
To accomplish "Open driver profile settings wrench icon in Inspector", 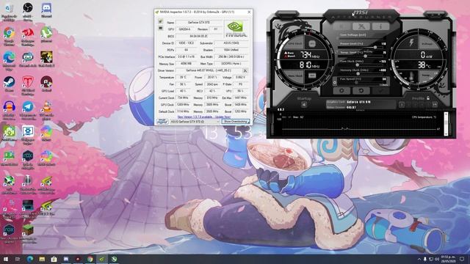I will pos(245,70).
